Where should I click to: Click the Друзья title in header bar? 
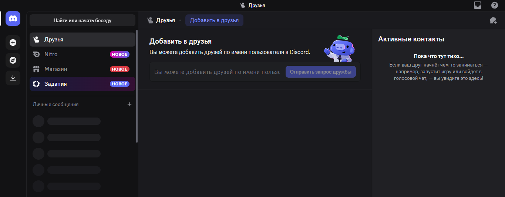pos(165,20)
